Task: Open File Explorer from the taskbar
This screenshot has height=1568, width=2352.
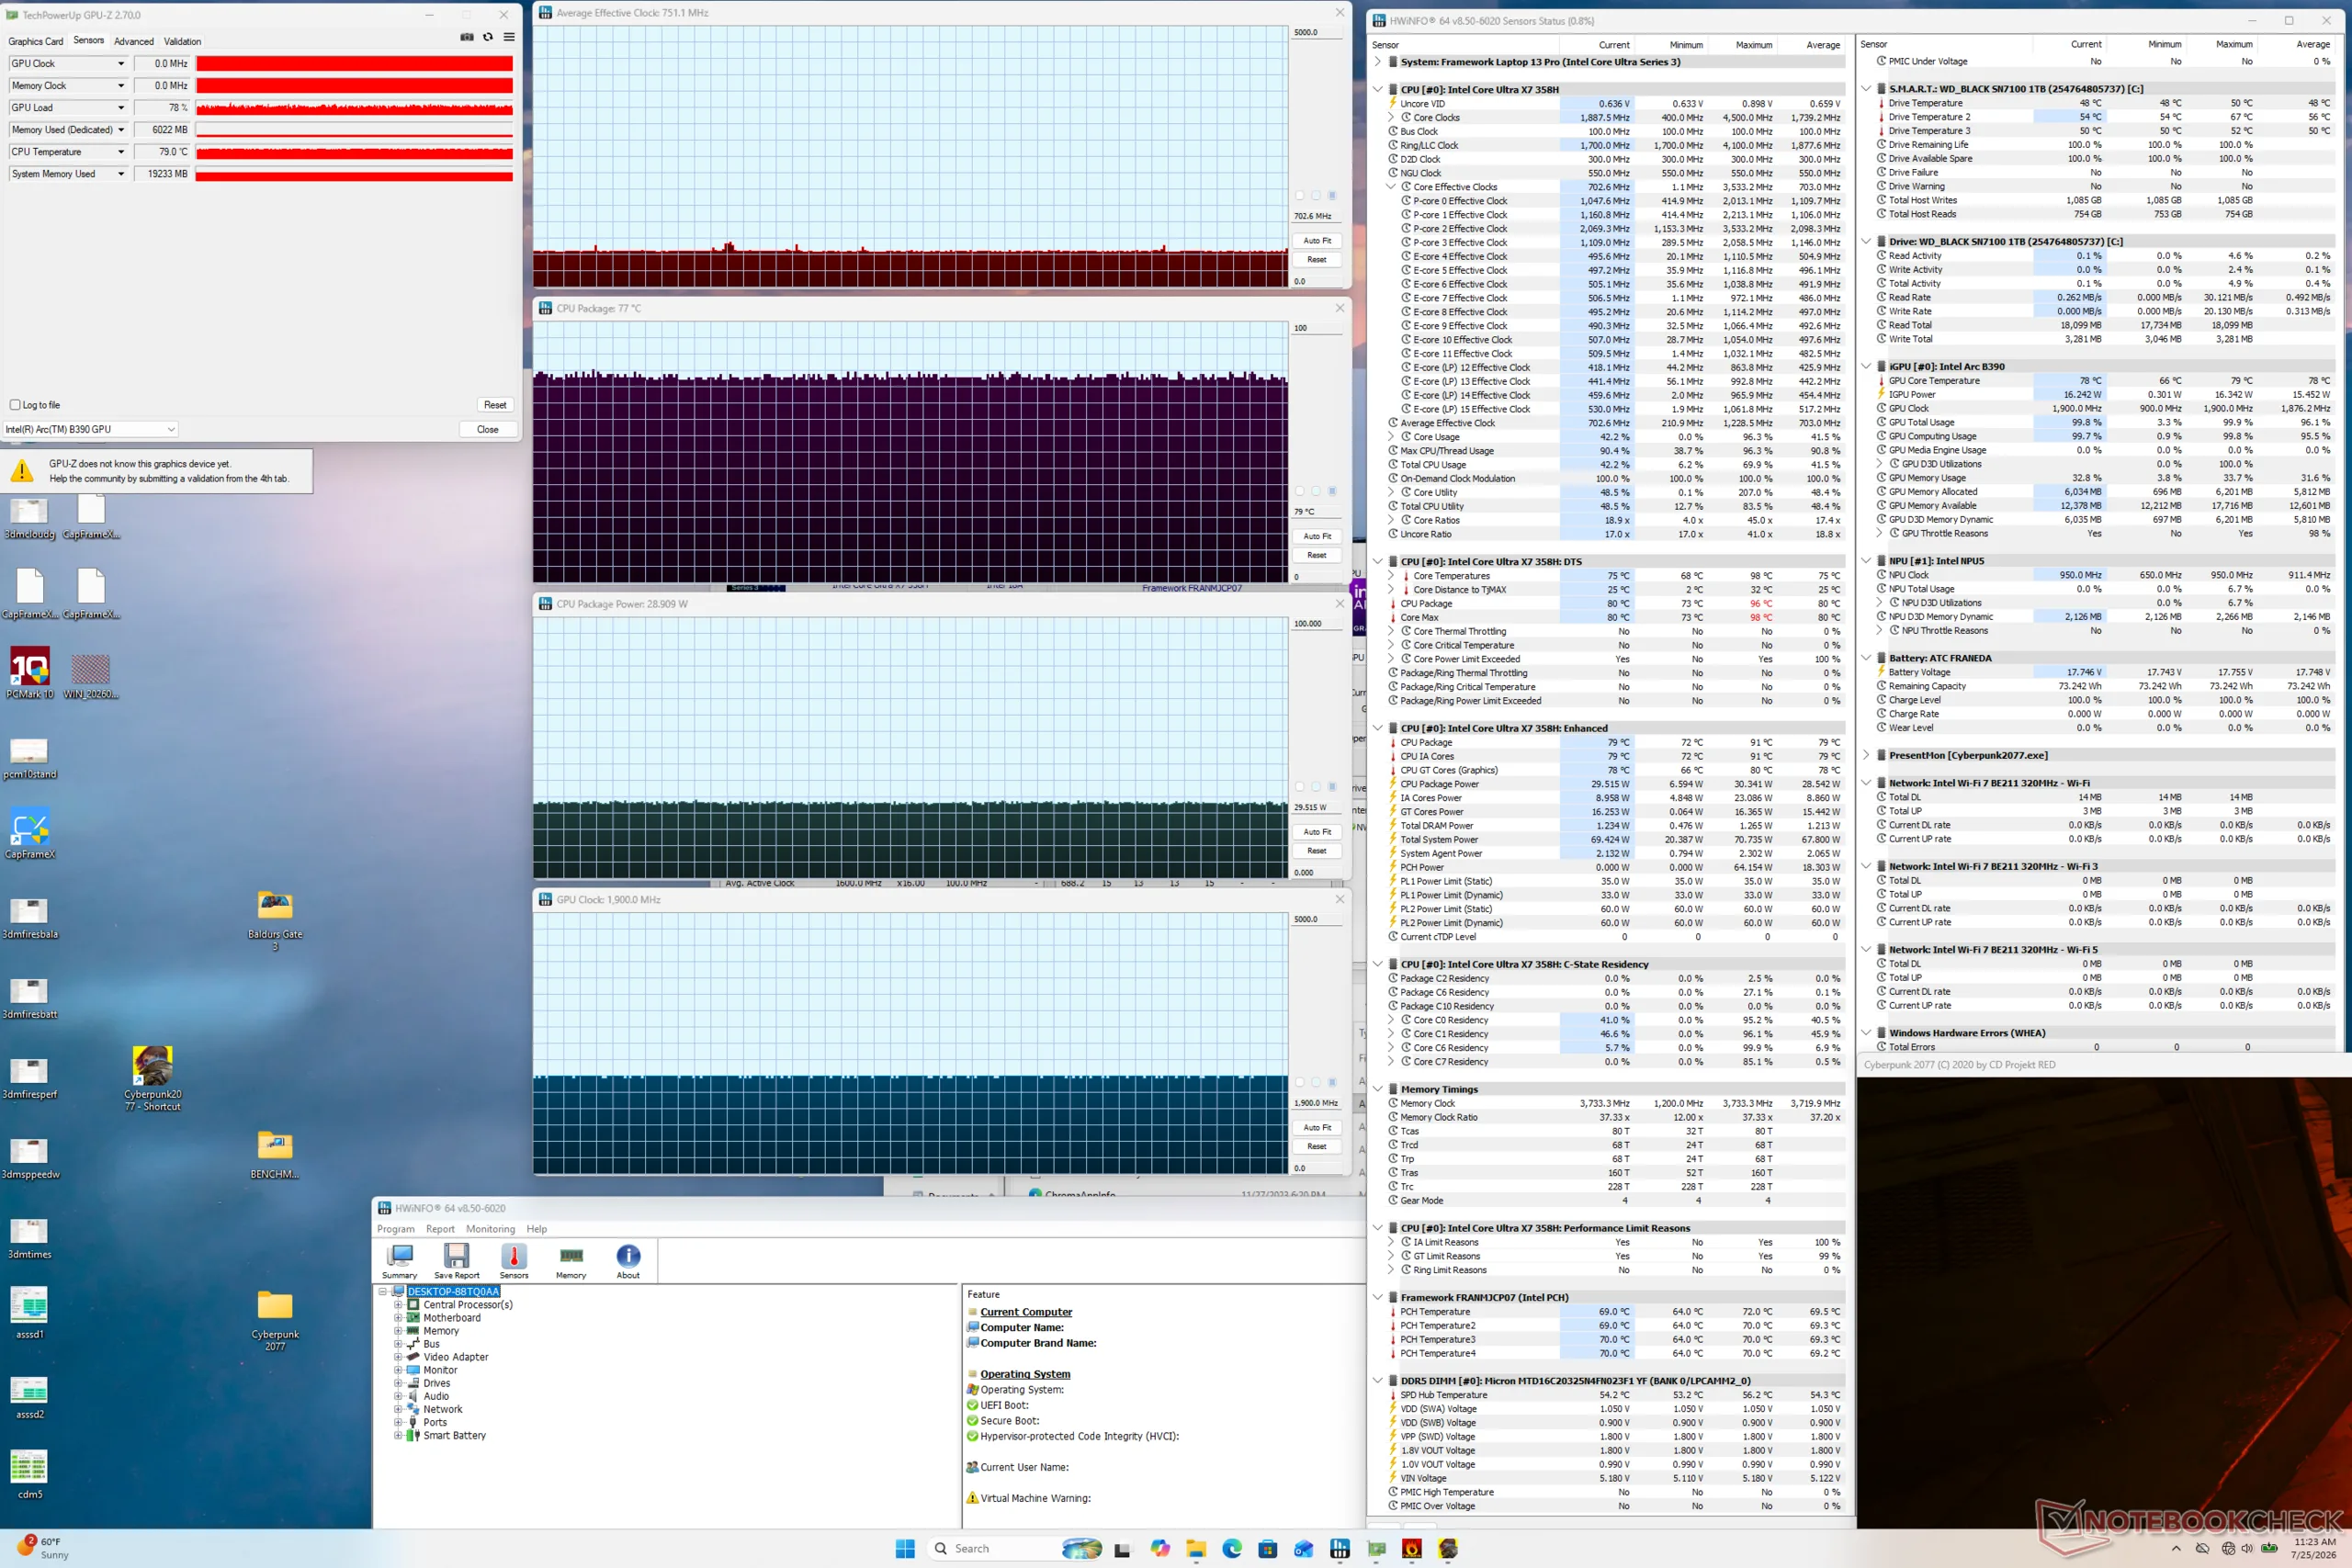Action: click(1196, 1548)
